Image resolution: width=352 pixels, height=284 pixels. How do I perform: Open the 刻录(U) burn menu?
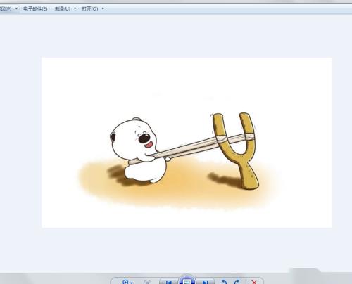point(63,9)
